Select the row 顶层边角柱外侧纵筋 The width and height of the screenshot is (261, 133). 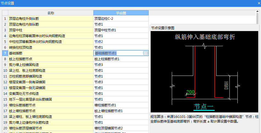pyautogui.click(x=51, y=18)
